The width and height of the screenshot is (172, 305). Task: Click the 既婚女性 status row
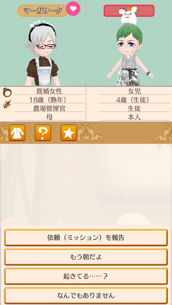(x=49, y=91)
